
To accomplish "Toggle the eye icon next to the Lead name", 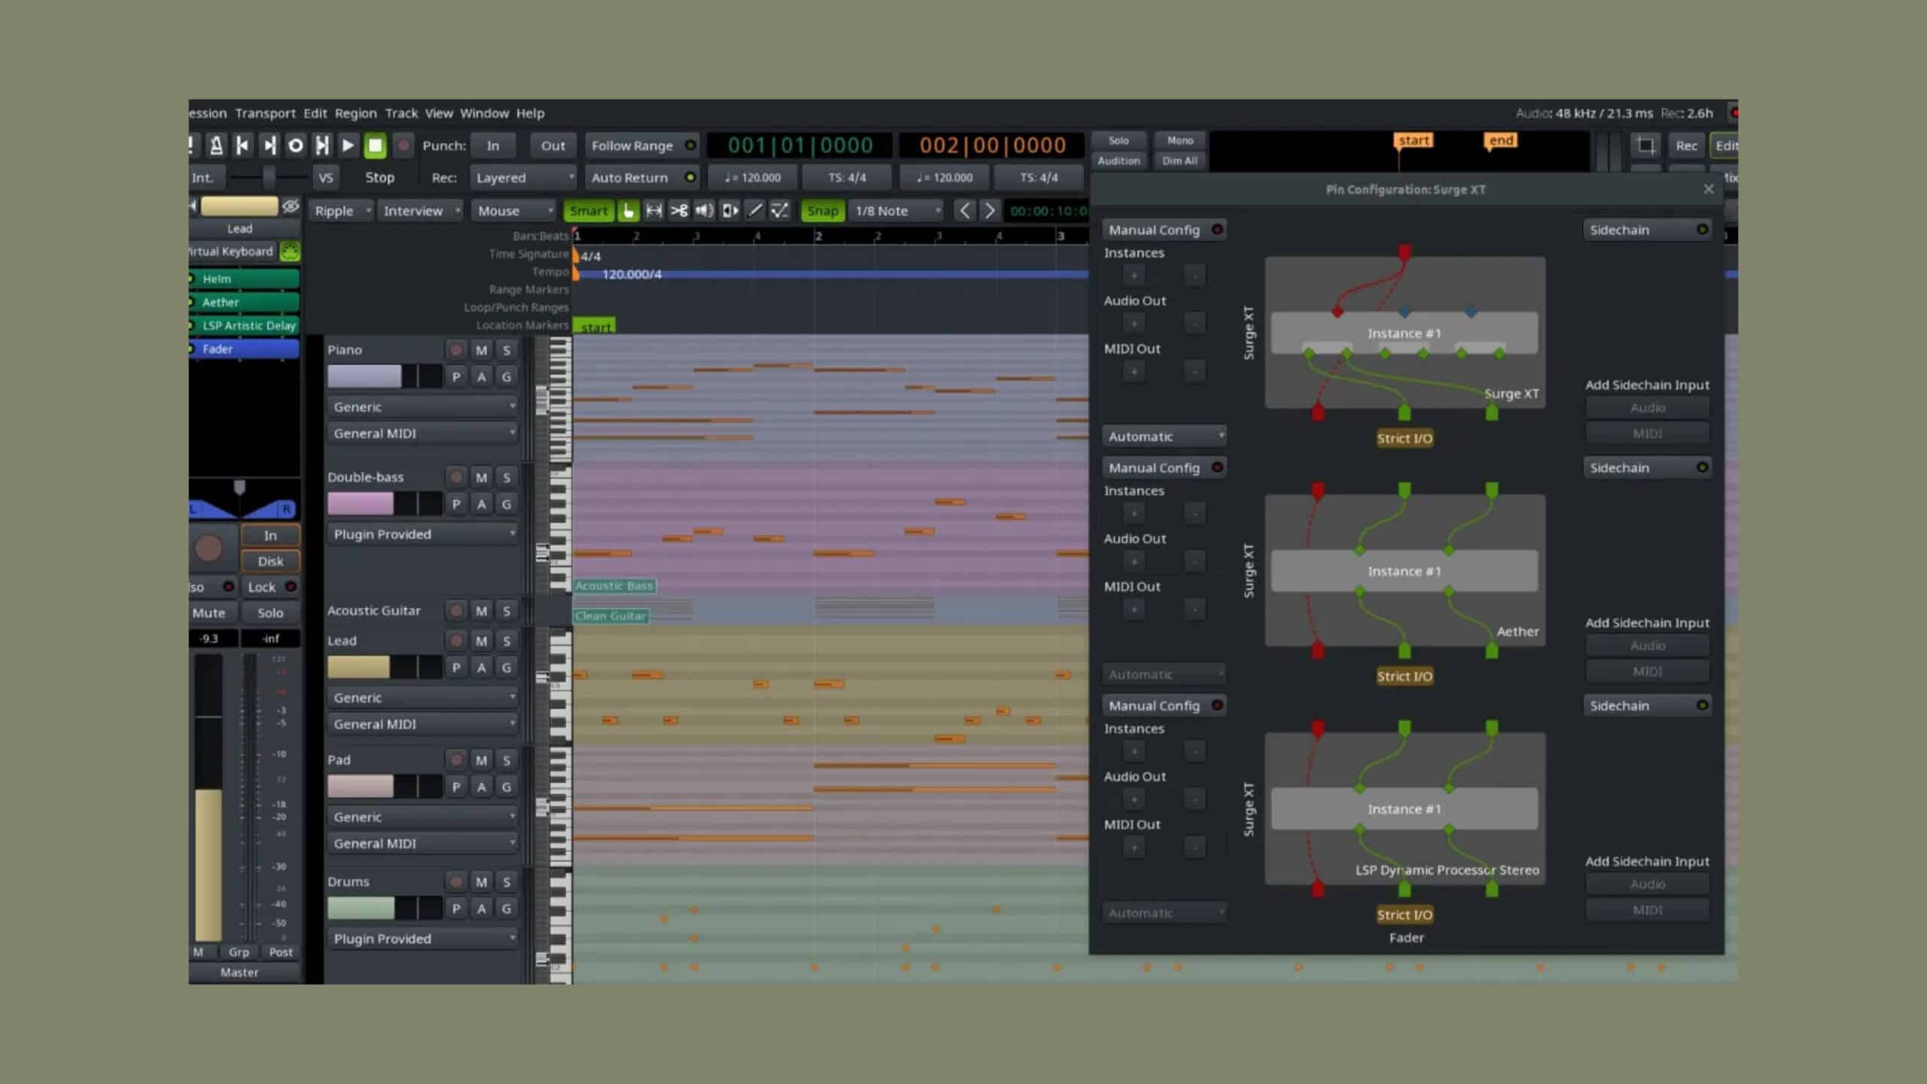I will (291, 206).
